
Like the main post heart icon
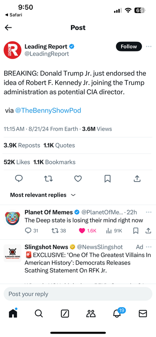tap(78, 179)
